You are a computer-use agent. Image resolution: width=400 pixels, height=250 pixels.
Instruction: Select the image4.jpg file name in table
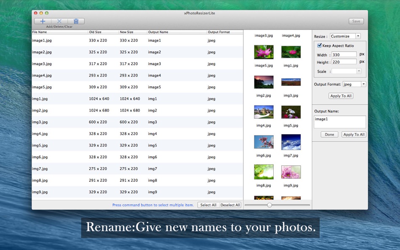(42, 75)
